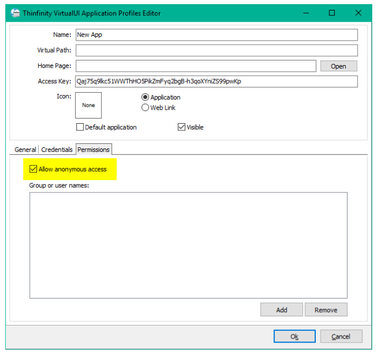The height and width of the screenshot is (355, 377).
Task: Enable the Default application checkbox
Action: click(80, 127)
